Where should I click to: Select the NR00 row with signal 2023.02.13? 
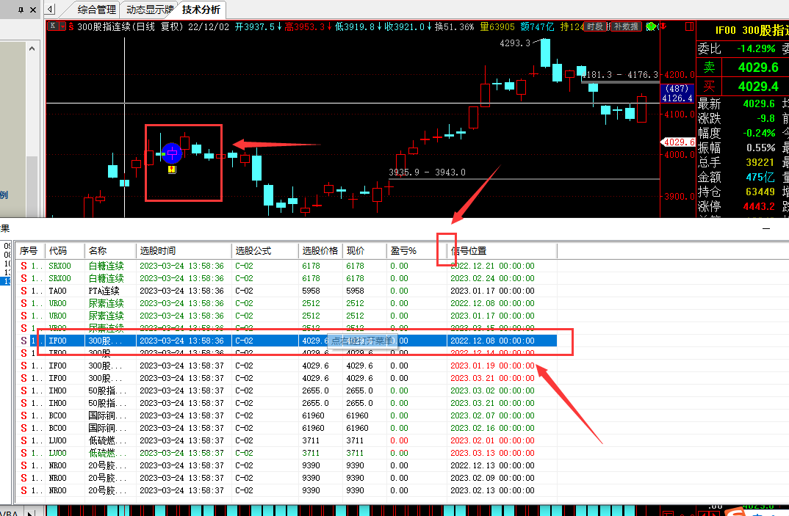287,490
